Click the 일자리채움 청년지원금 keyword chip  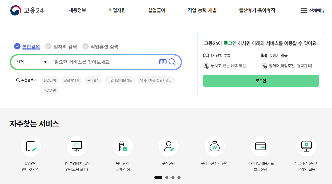156,80
